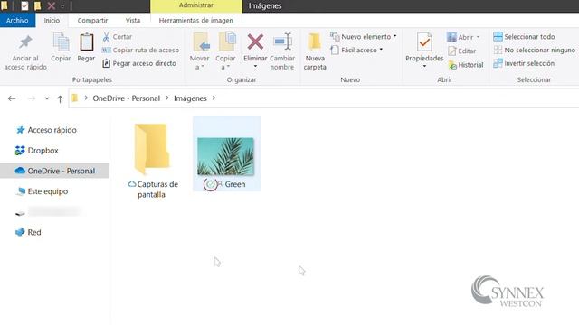Expand chevron after OneDrive - Personal breadcrumb
This screenshot has height=325, width=579.
pyautogui.click(x=167, y=98)
